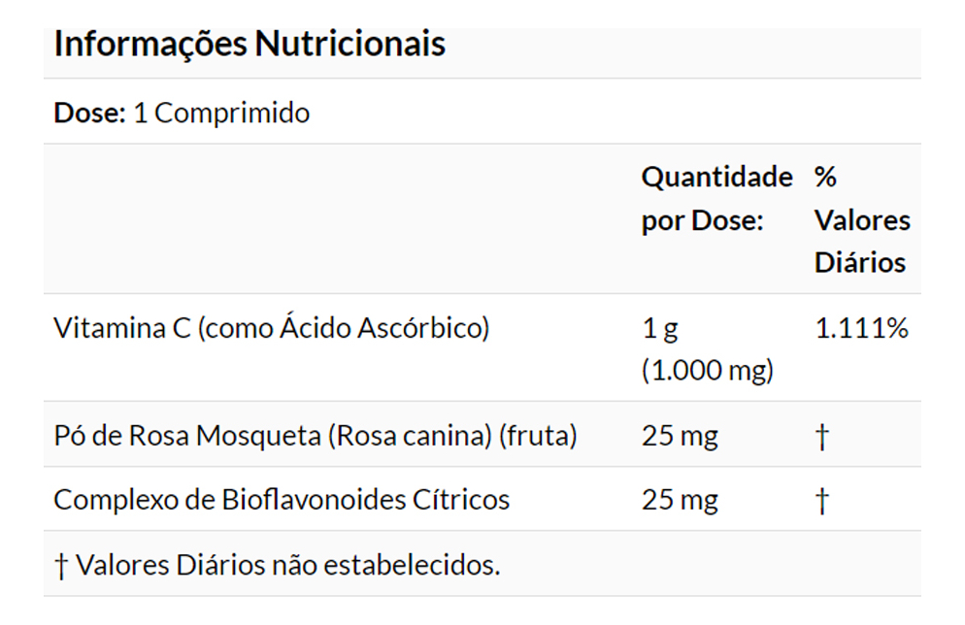Click the % Valores Diários column header
This screenshot has width=965, height=625.
[861, 220]
